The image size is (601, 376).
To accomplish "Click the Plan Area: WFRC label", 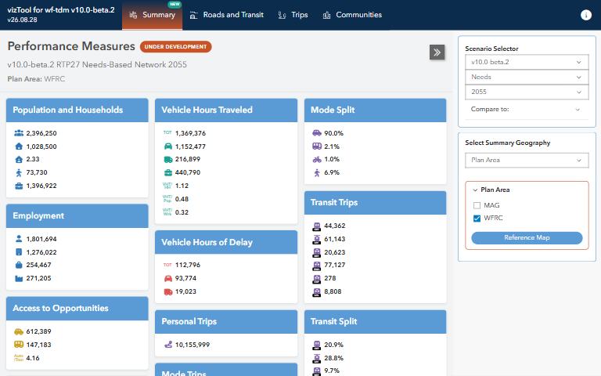I will 36,79.
